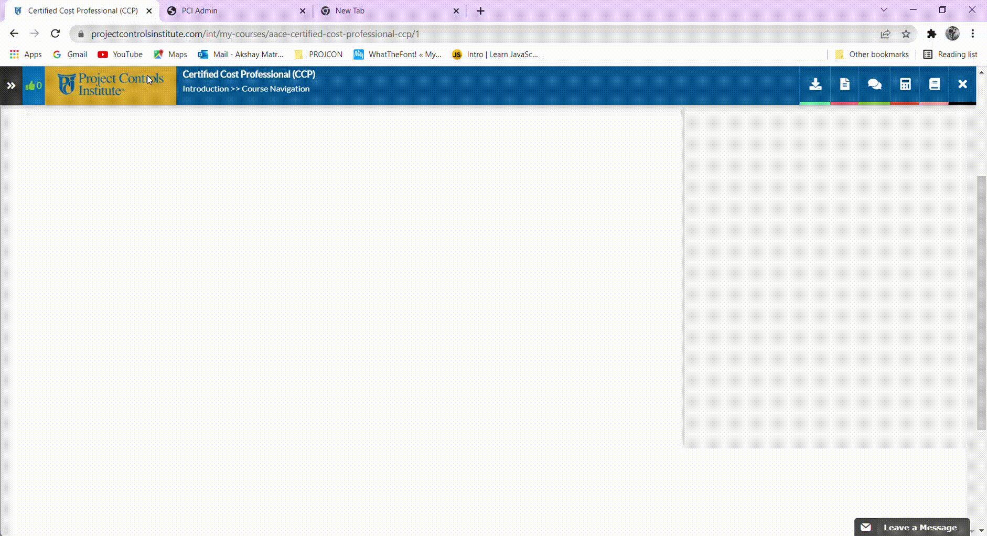Switch to the New Tab browser tab
The height and width of the screenshot is (536, 987).
(388, 10)
